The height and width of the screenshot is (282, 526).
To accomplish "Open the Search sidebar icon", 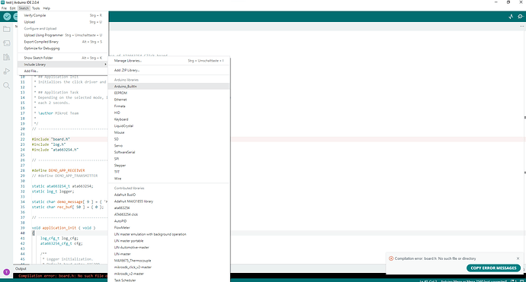I will 6,86.
